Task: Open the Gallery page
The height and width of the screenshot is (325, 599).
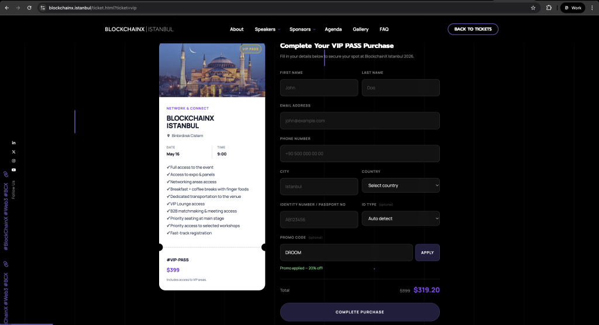Action: (x=360, y=29)
